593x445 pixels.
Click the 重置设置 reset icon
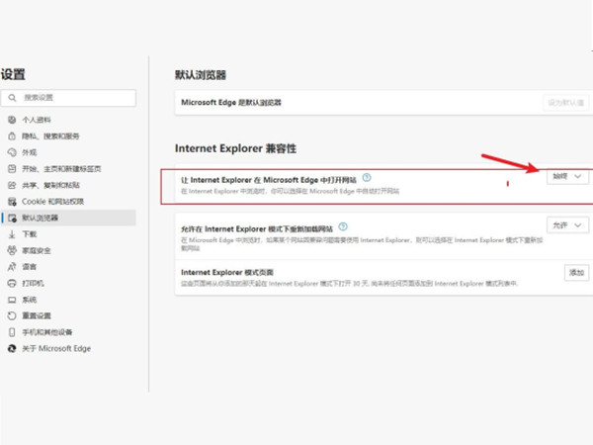click(12, 315)
